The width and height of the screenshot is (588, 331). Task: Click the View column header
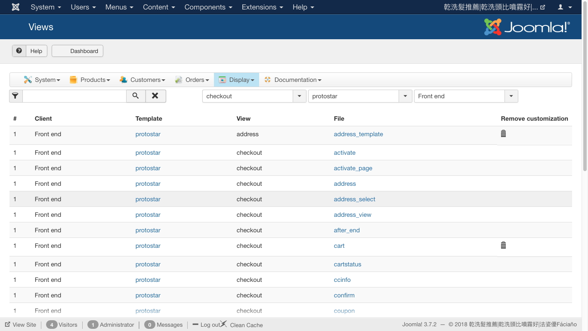click(244, 119)
